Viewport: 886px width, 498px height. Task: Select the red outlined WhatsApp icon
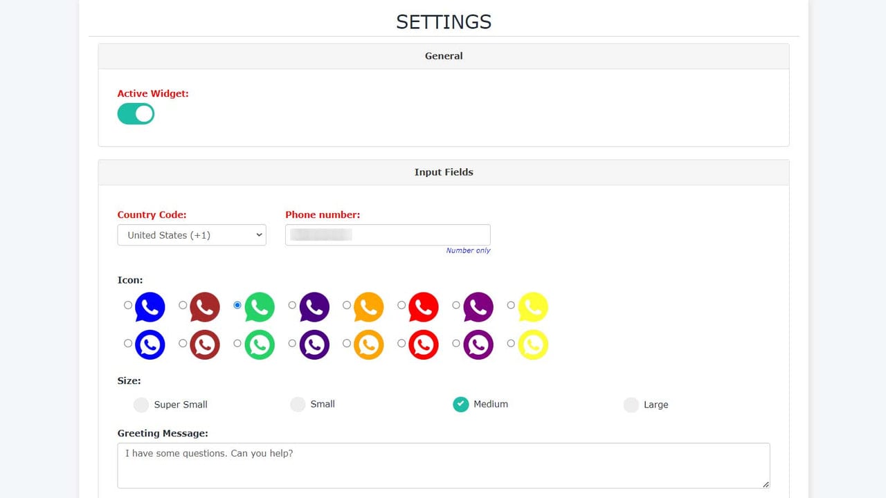click(424, 344)
